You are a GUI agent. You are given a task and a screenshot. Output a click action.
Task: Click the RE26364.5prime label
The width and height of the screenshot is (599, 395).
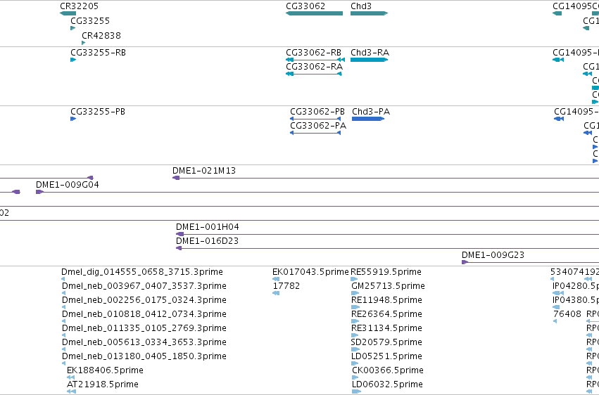point(386,314)
